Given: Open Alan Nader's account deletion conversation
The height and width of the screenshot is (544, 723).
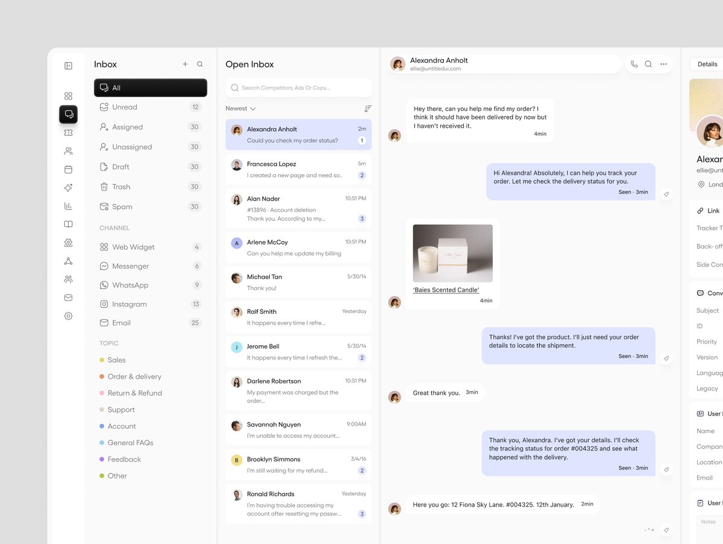Looking at the screenshot, I should (299, 208).
